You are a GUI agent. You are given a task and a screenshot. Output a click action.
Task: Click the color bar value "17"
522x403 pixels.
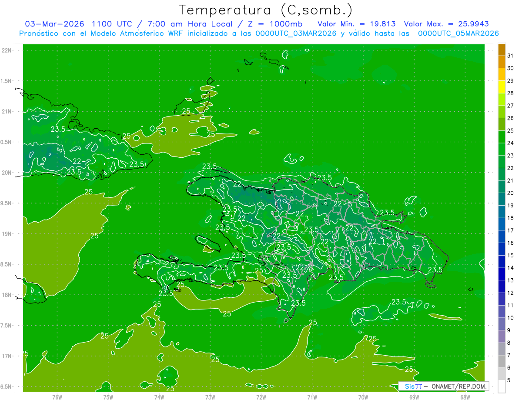click(510, 230)
